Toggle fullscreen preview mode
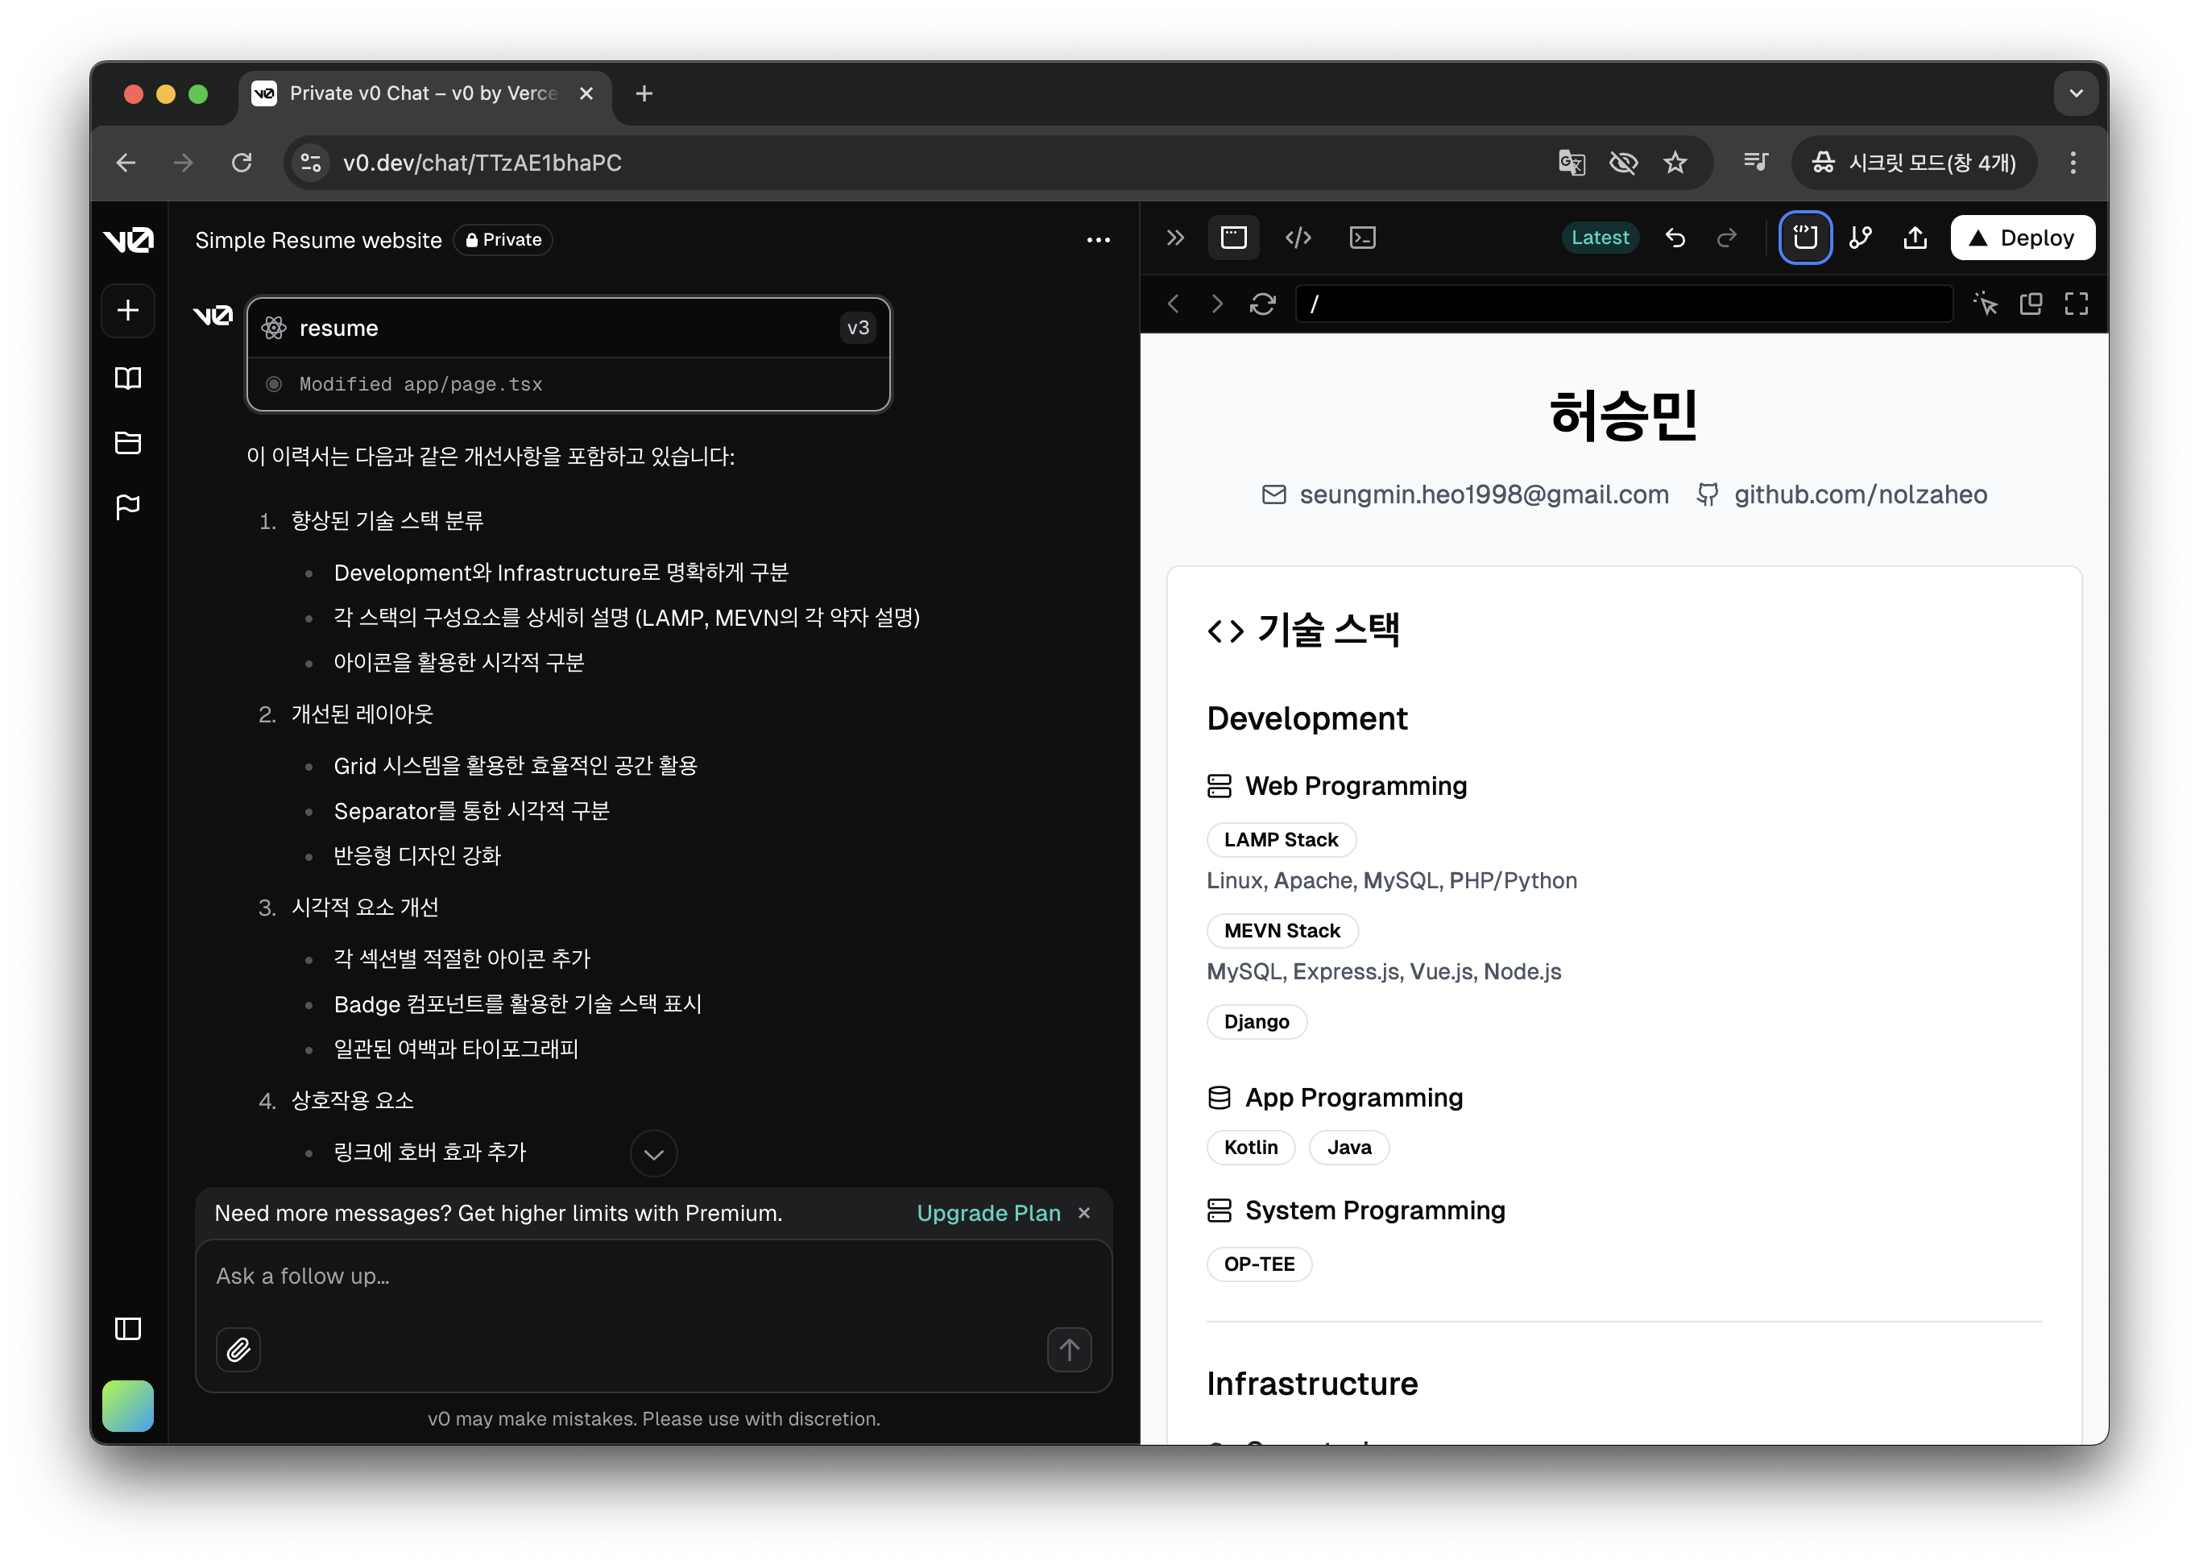Screen dimensions: 2199x1564 (2076, 304)
